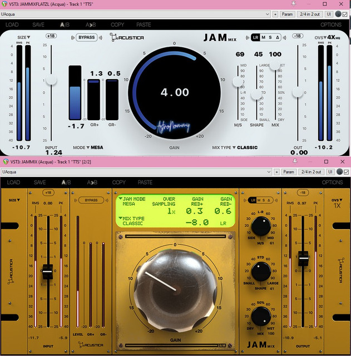351x356 pixels.
Task: Select S mode in the white plugin
Action: click(270, 37)
